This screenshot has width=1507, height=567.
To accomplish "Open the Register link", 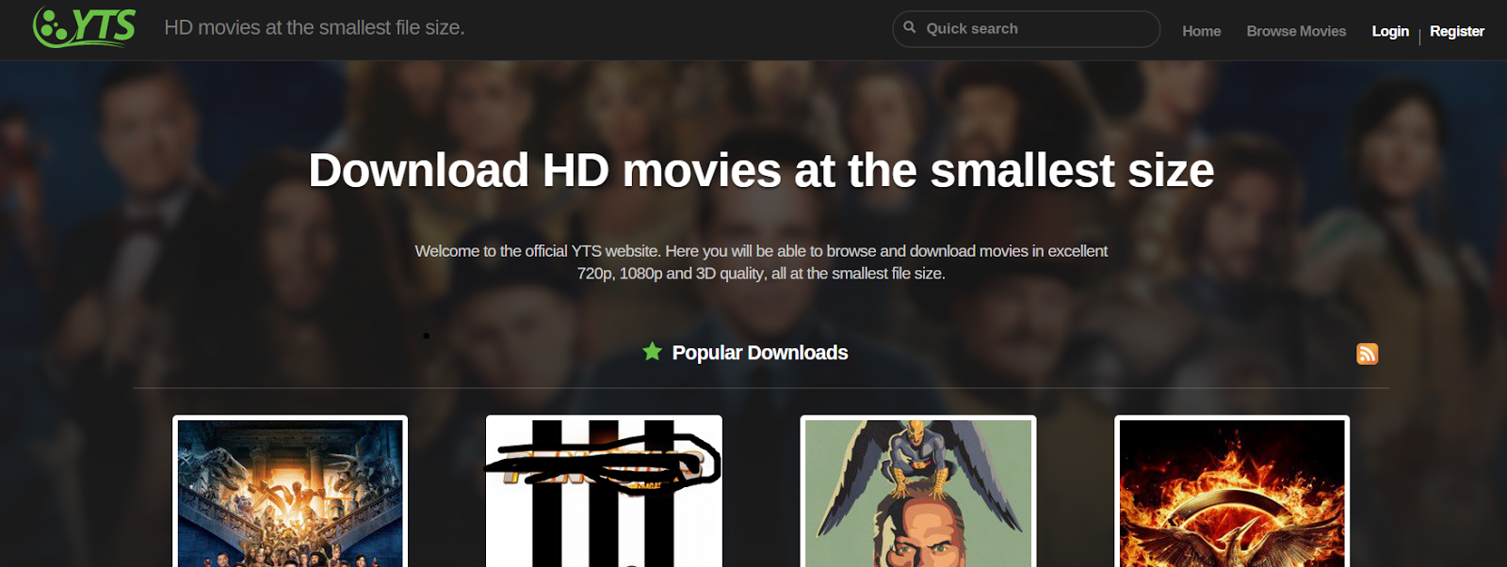I will 1457,31.
